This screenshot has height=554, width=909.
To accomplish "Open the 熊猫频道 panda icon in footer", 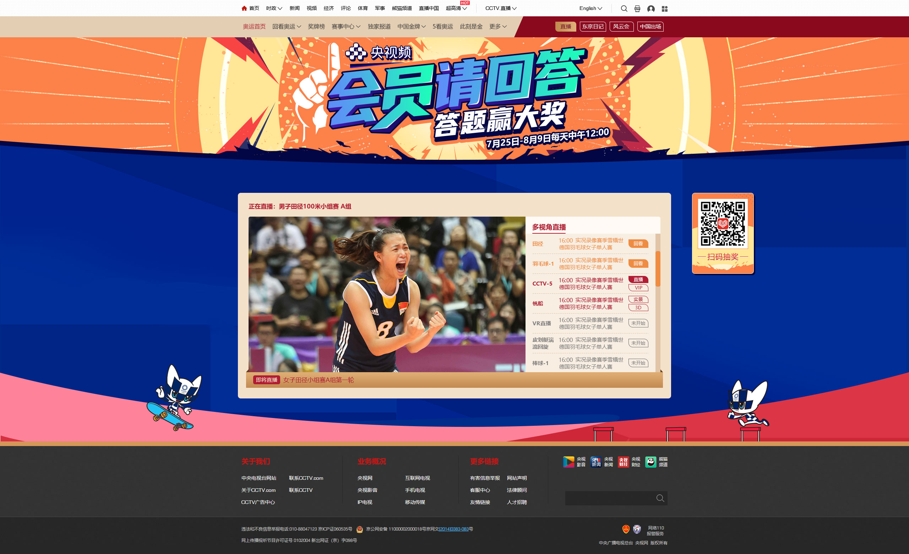I will pos(651,462).
